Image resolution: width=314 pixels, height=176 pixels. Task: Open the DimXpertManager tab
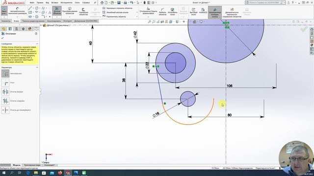(23, 29)
